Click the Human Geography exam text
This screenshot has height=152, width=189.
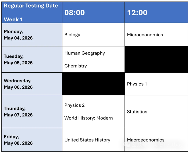click(85, 53)
